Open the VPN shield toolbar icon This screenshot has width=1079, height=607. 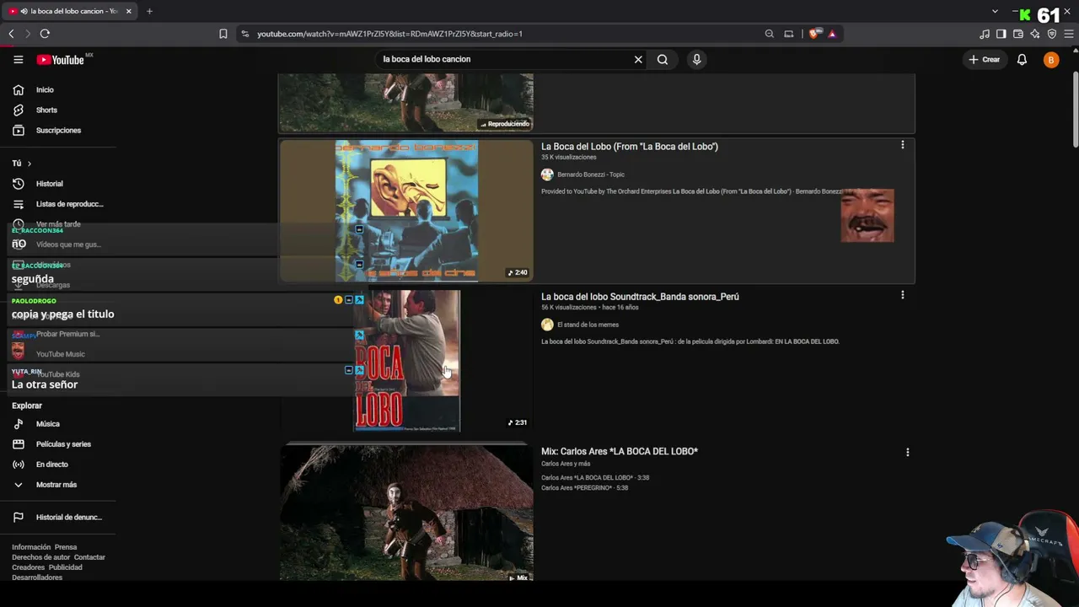[1052, 34]
